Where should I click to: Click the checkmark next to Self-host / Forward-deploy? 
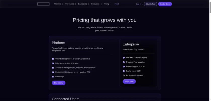click(124, 58)
